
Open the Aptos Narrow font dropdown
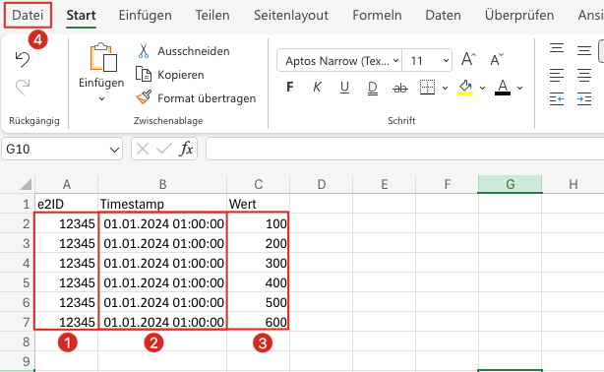point(339,60)
